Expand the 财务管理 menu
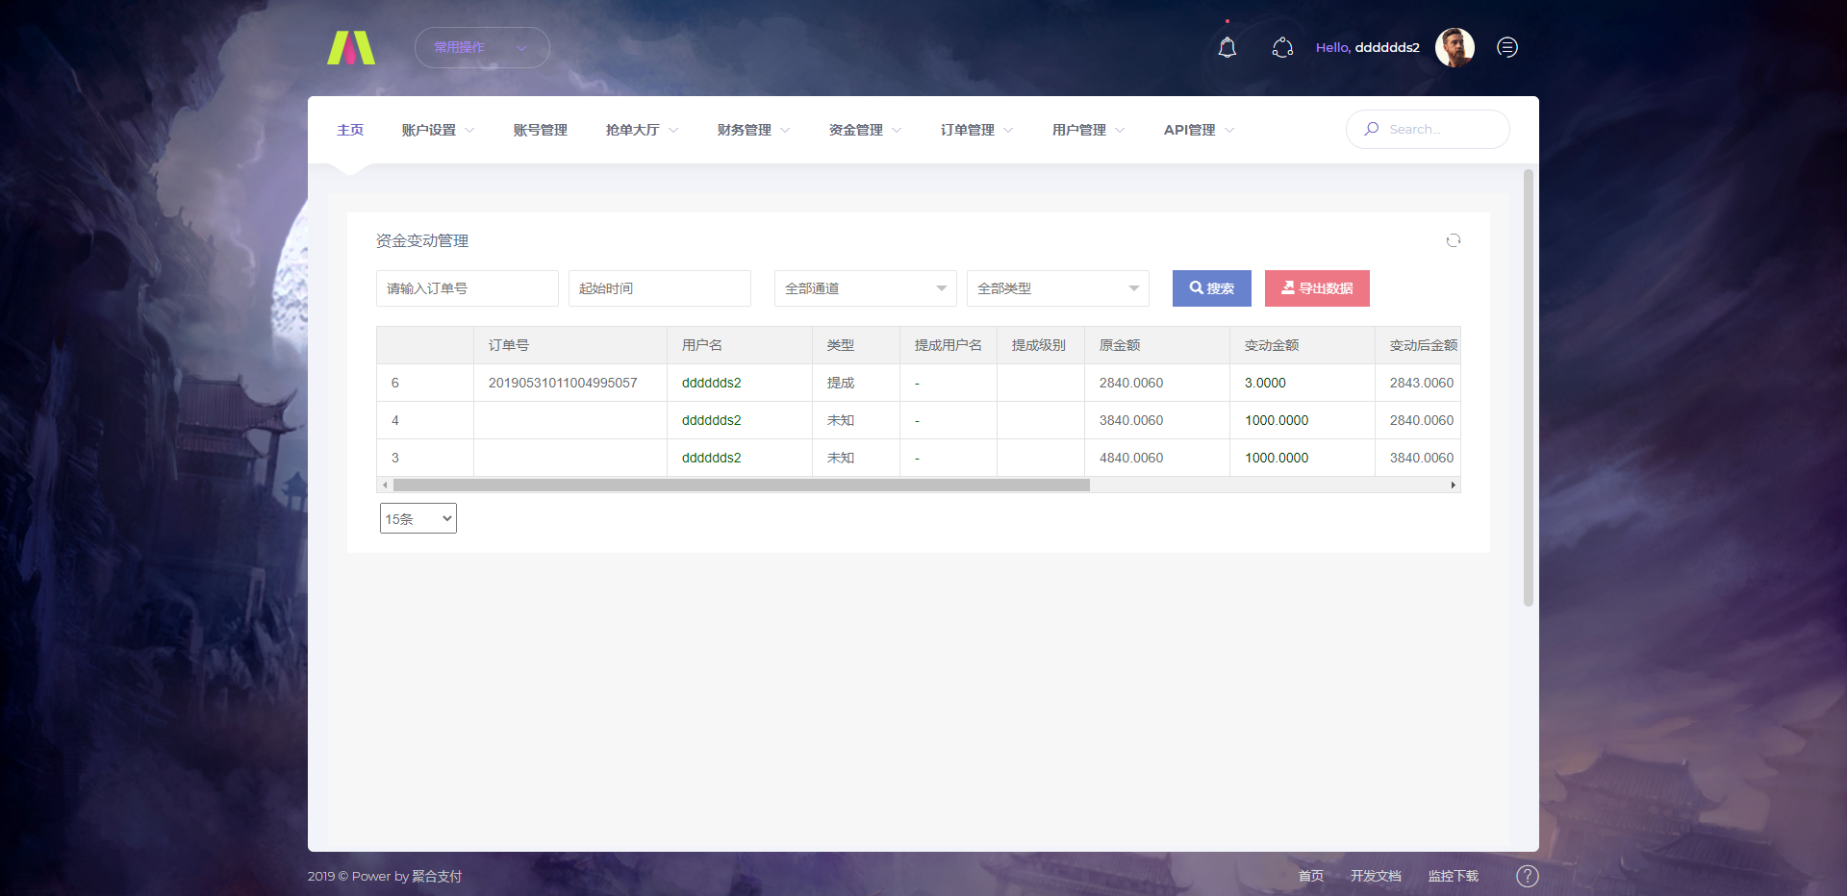 [x=753, y=130]
